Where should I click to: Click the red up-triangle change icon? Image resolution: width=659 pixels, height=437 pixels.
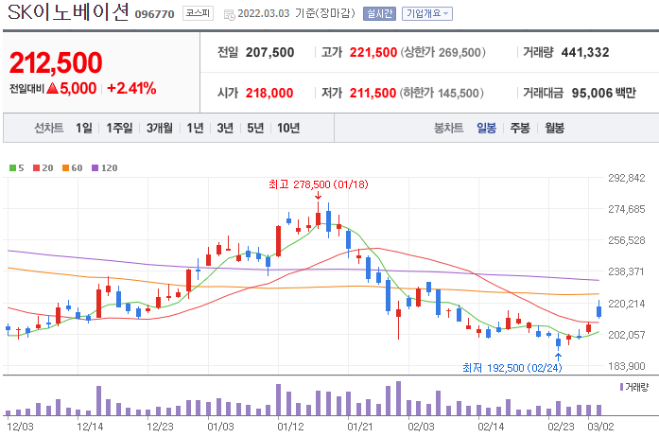(x=52, y=88)
